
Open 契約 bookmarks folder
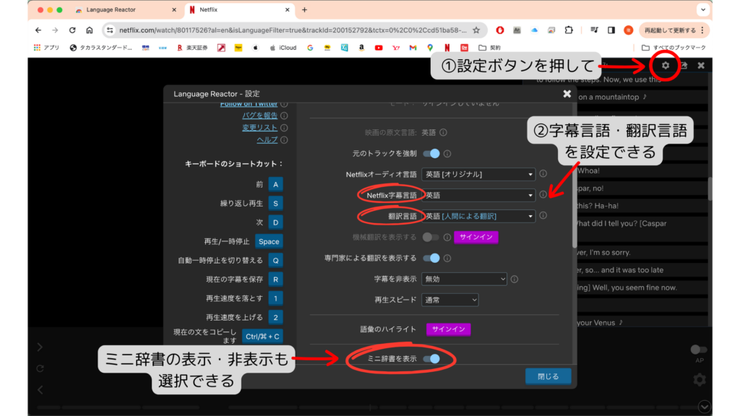pos(489,48)
